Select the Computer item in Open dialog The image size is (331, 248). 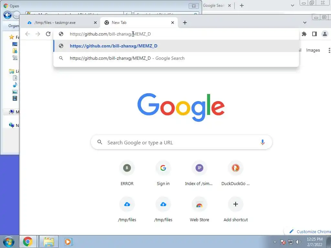point(11,112)
